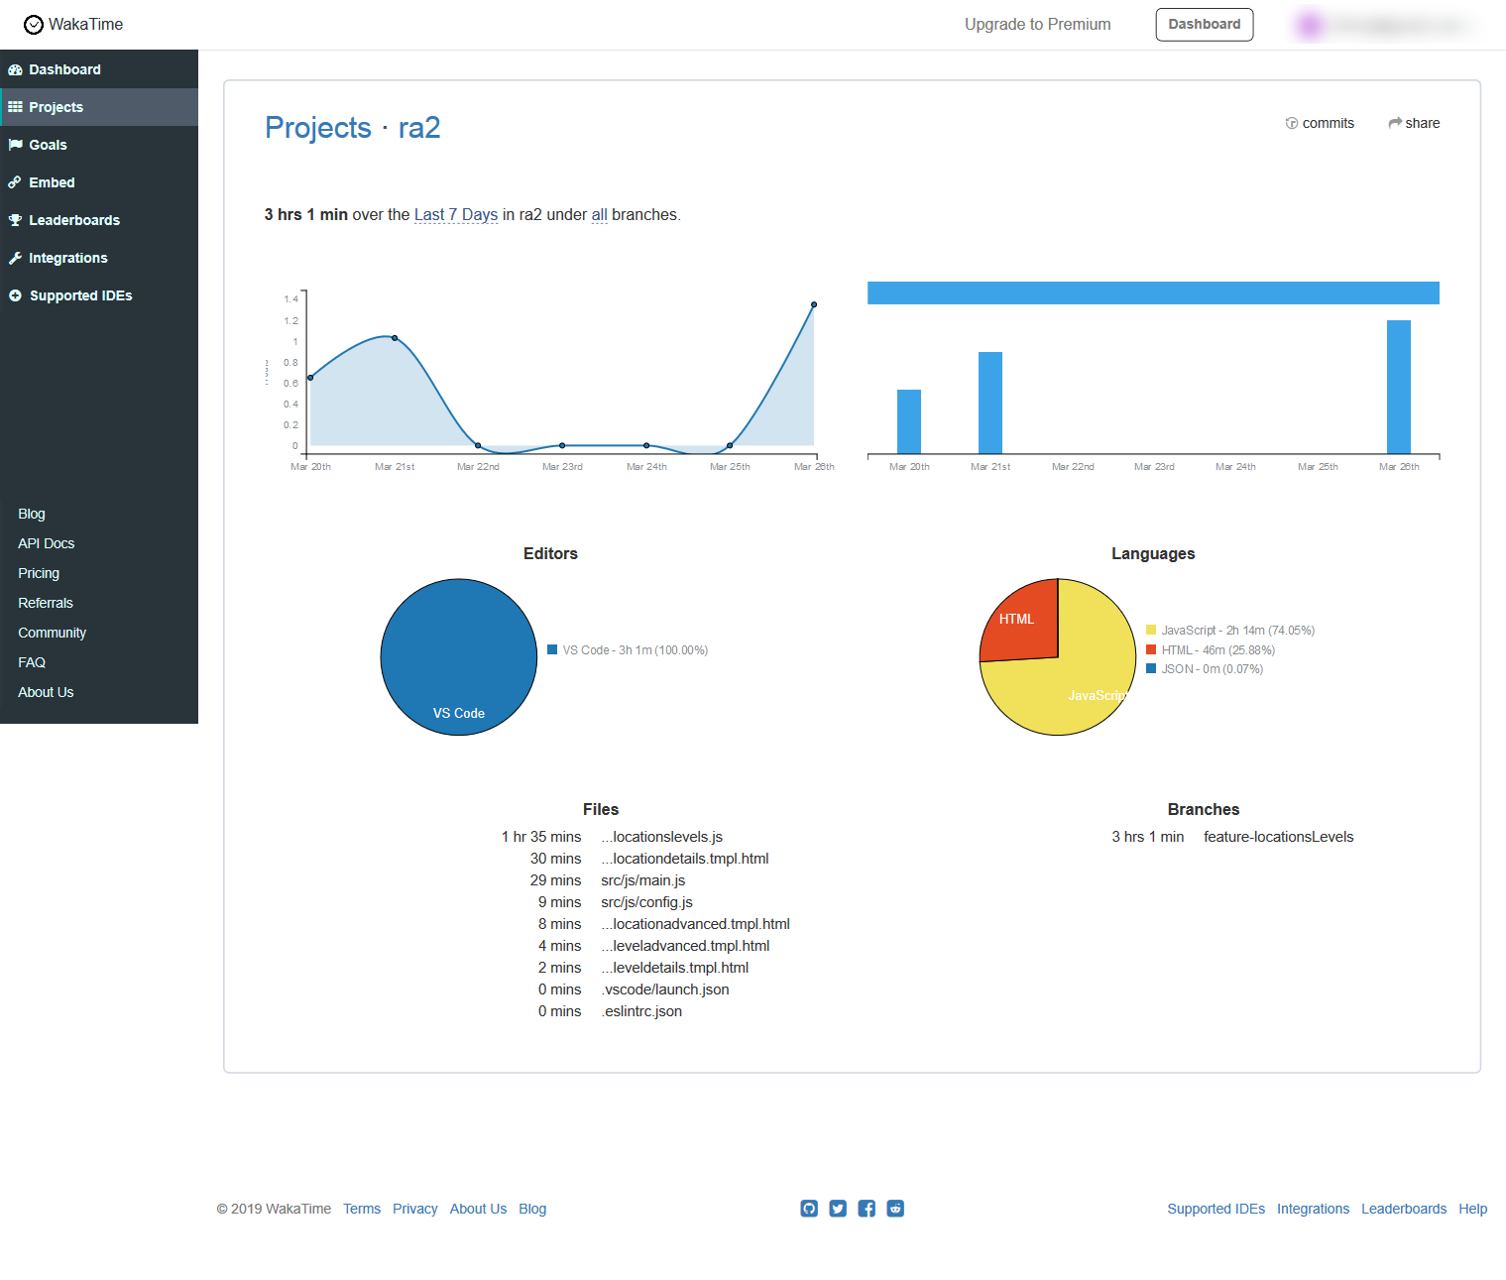This screenshot has width=1506, height=1280.
Task: Click the Supported IDEs plus icon
Action: 15,295
